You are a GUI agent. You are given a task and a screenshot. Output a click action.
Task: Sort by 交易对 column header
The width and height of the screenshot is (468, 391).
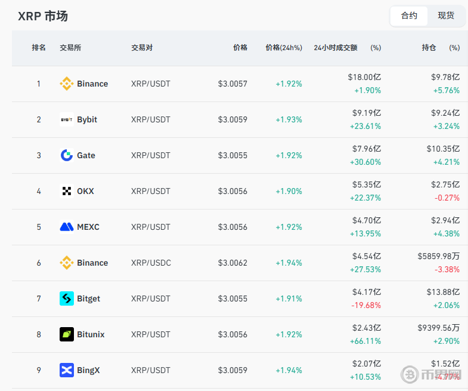click(x=142, y=48)
